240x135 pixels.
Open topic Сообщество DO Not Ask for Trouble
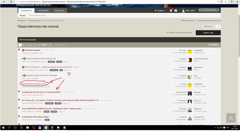[x=41, y=92]
